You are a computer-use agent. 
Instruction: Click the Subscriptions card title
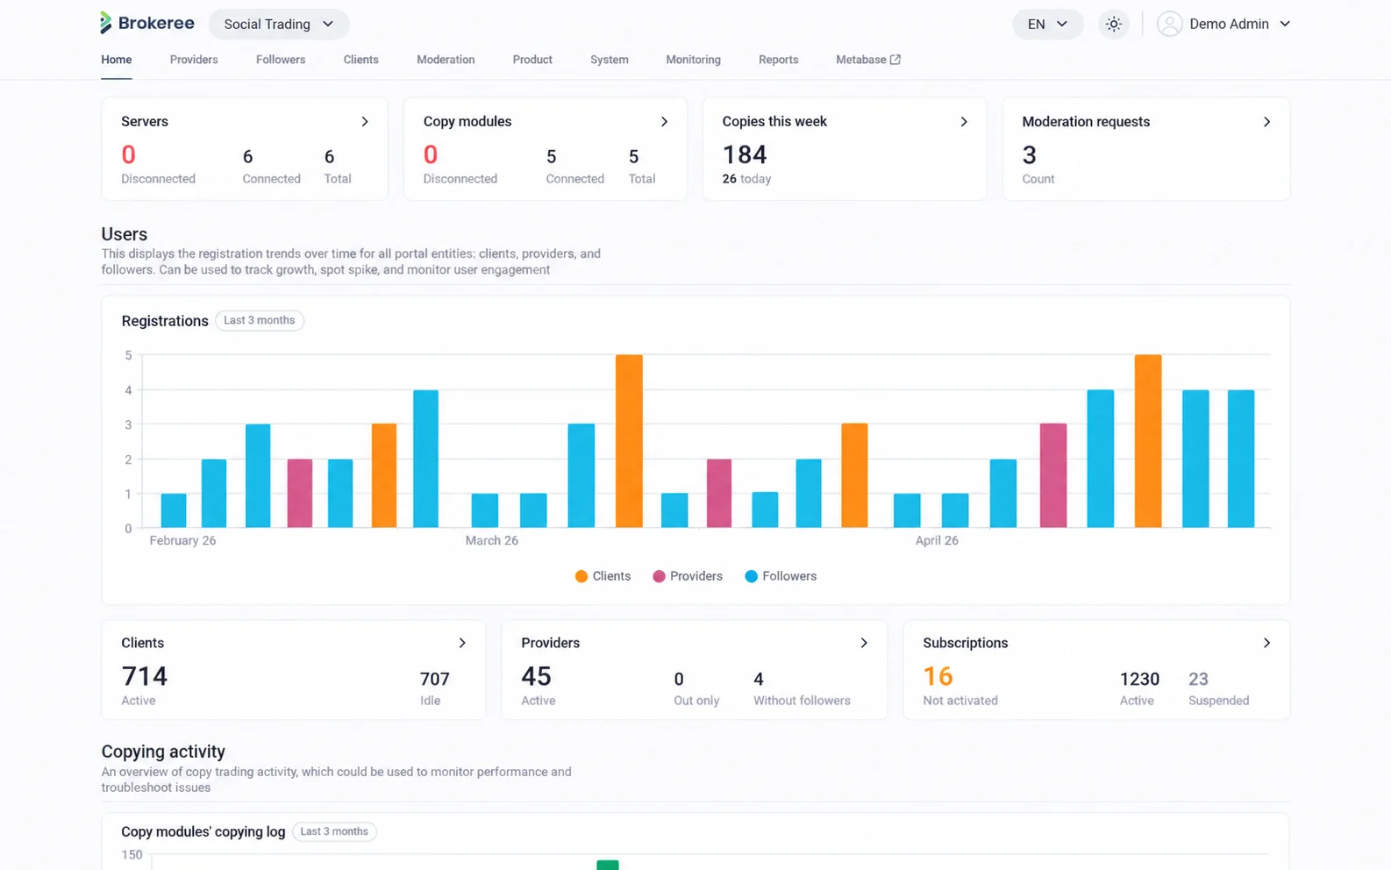tap(966, 643)
